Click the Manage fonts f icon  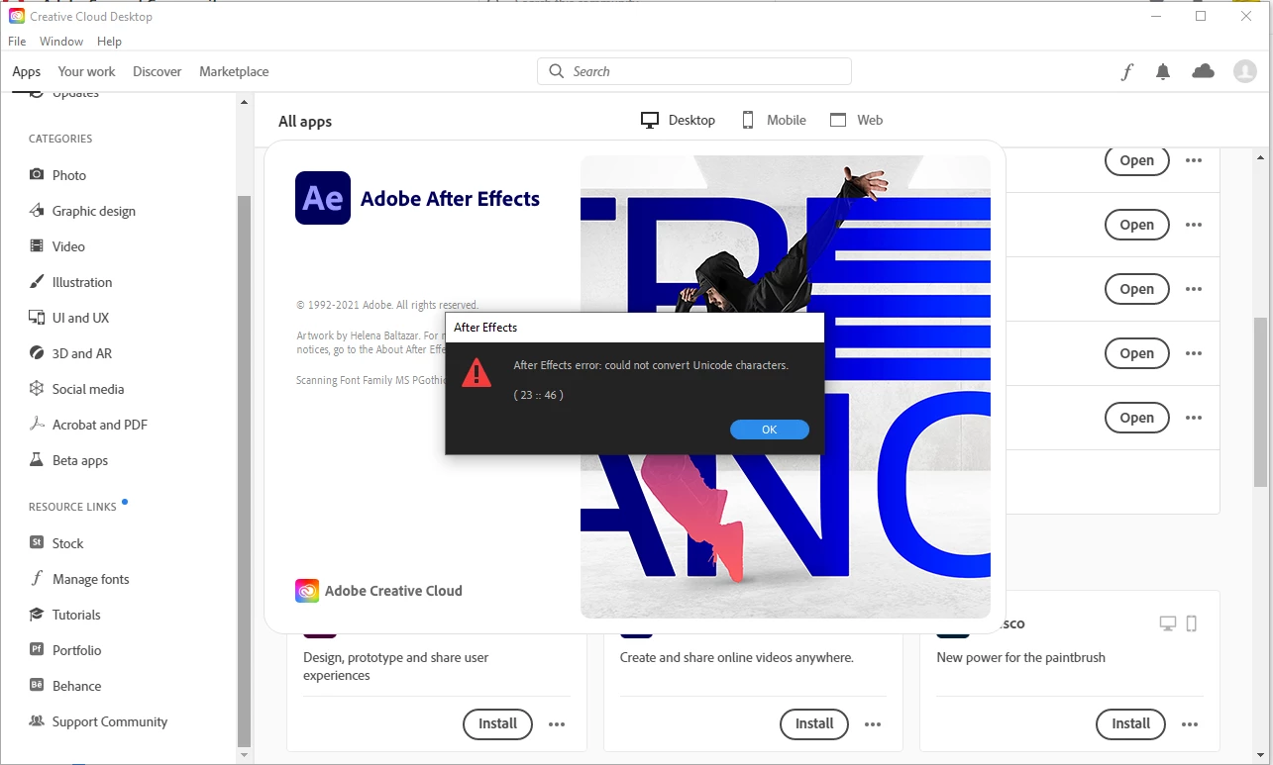click(x=37, y=578)
